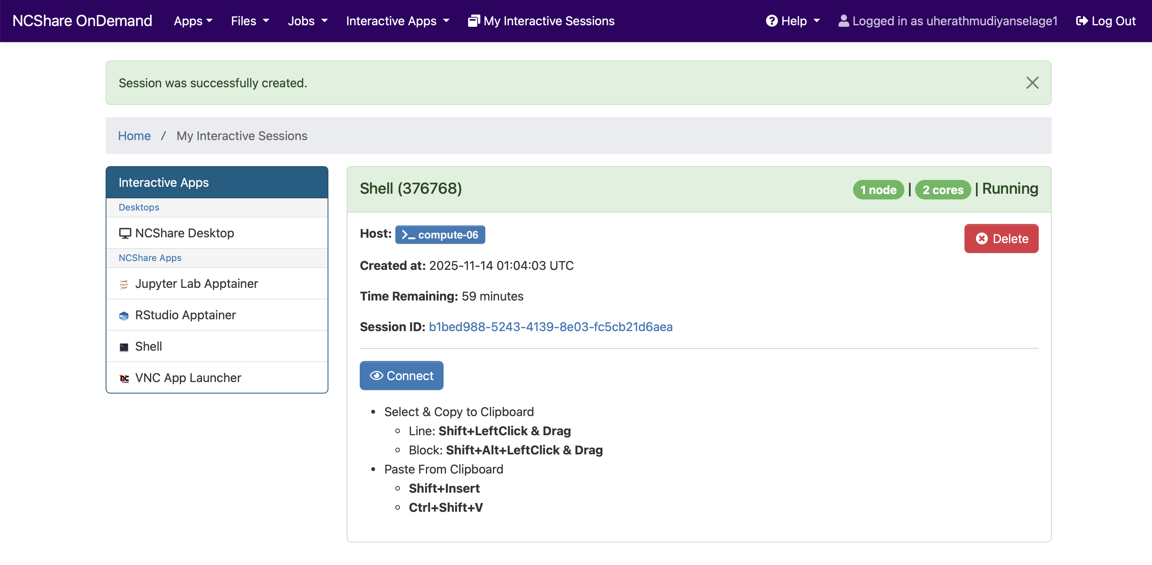The width and height of the screenshot is (1152, 565).
Task: Open the Session ID link
Action: (550, 327)
